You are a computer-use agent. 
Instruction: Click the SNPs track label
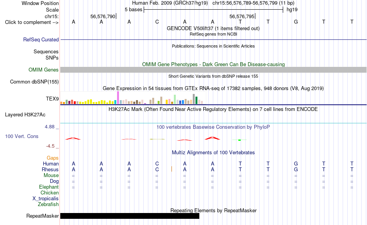pyautogui.click(x=52, y=58)
